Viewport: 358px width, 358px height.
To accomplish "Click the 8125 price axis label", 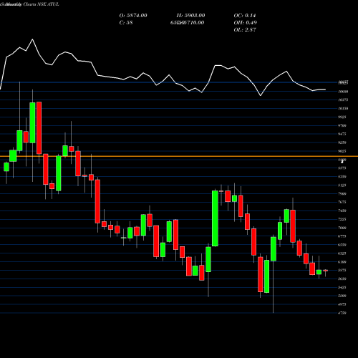I will tap(342, 185).
